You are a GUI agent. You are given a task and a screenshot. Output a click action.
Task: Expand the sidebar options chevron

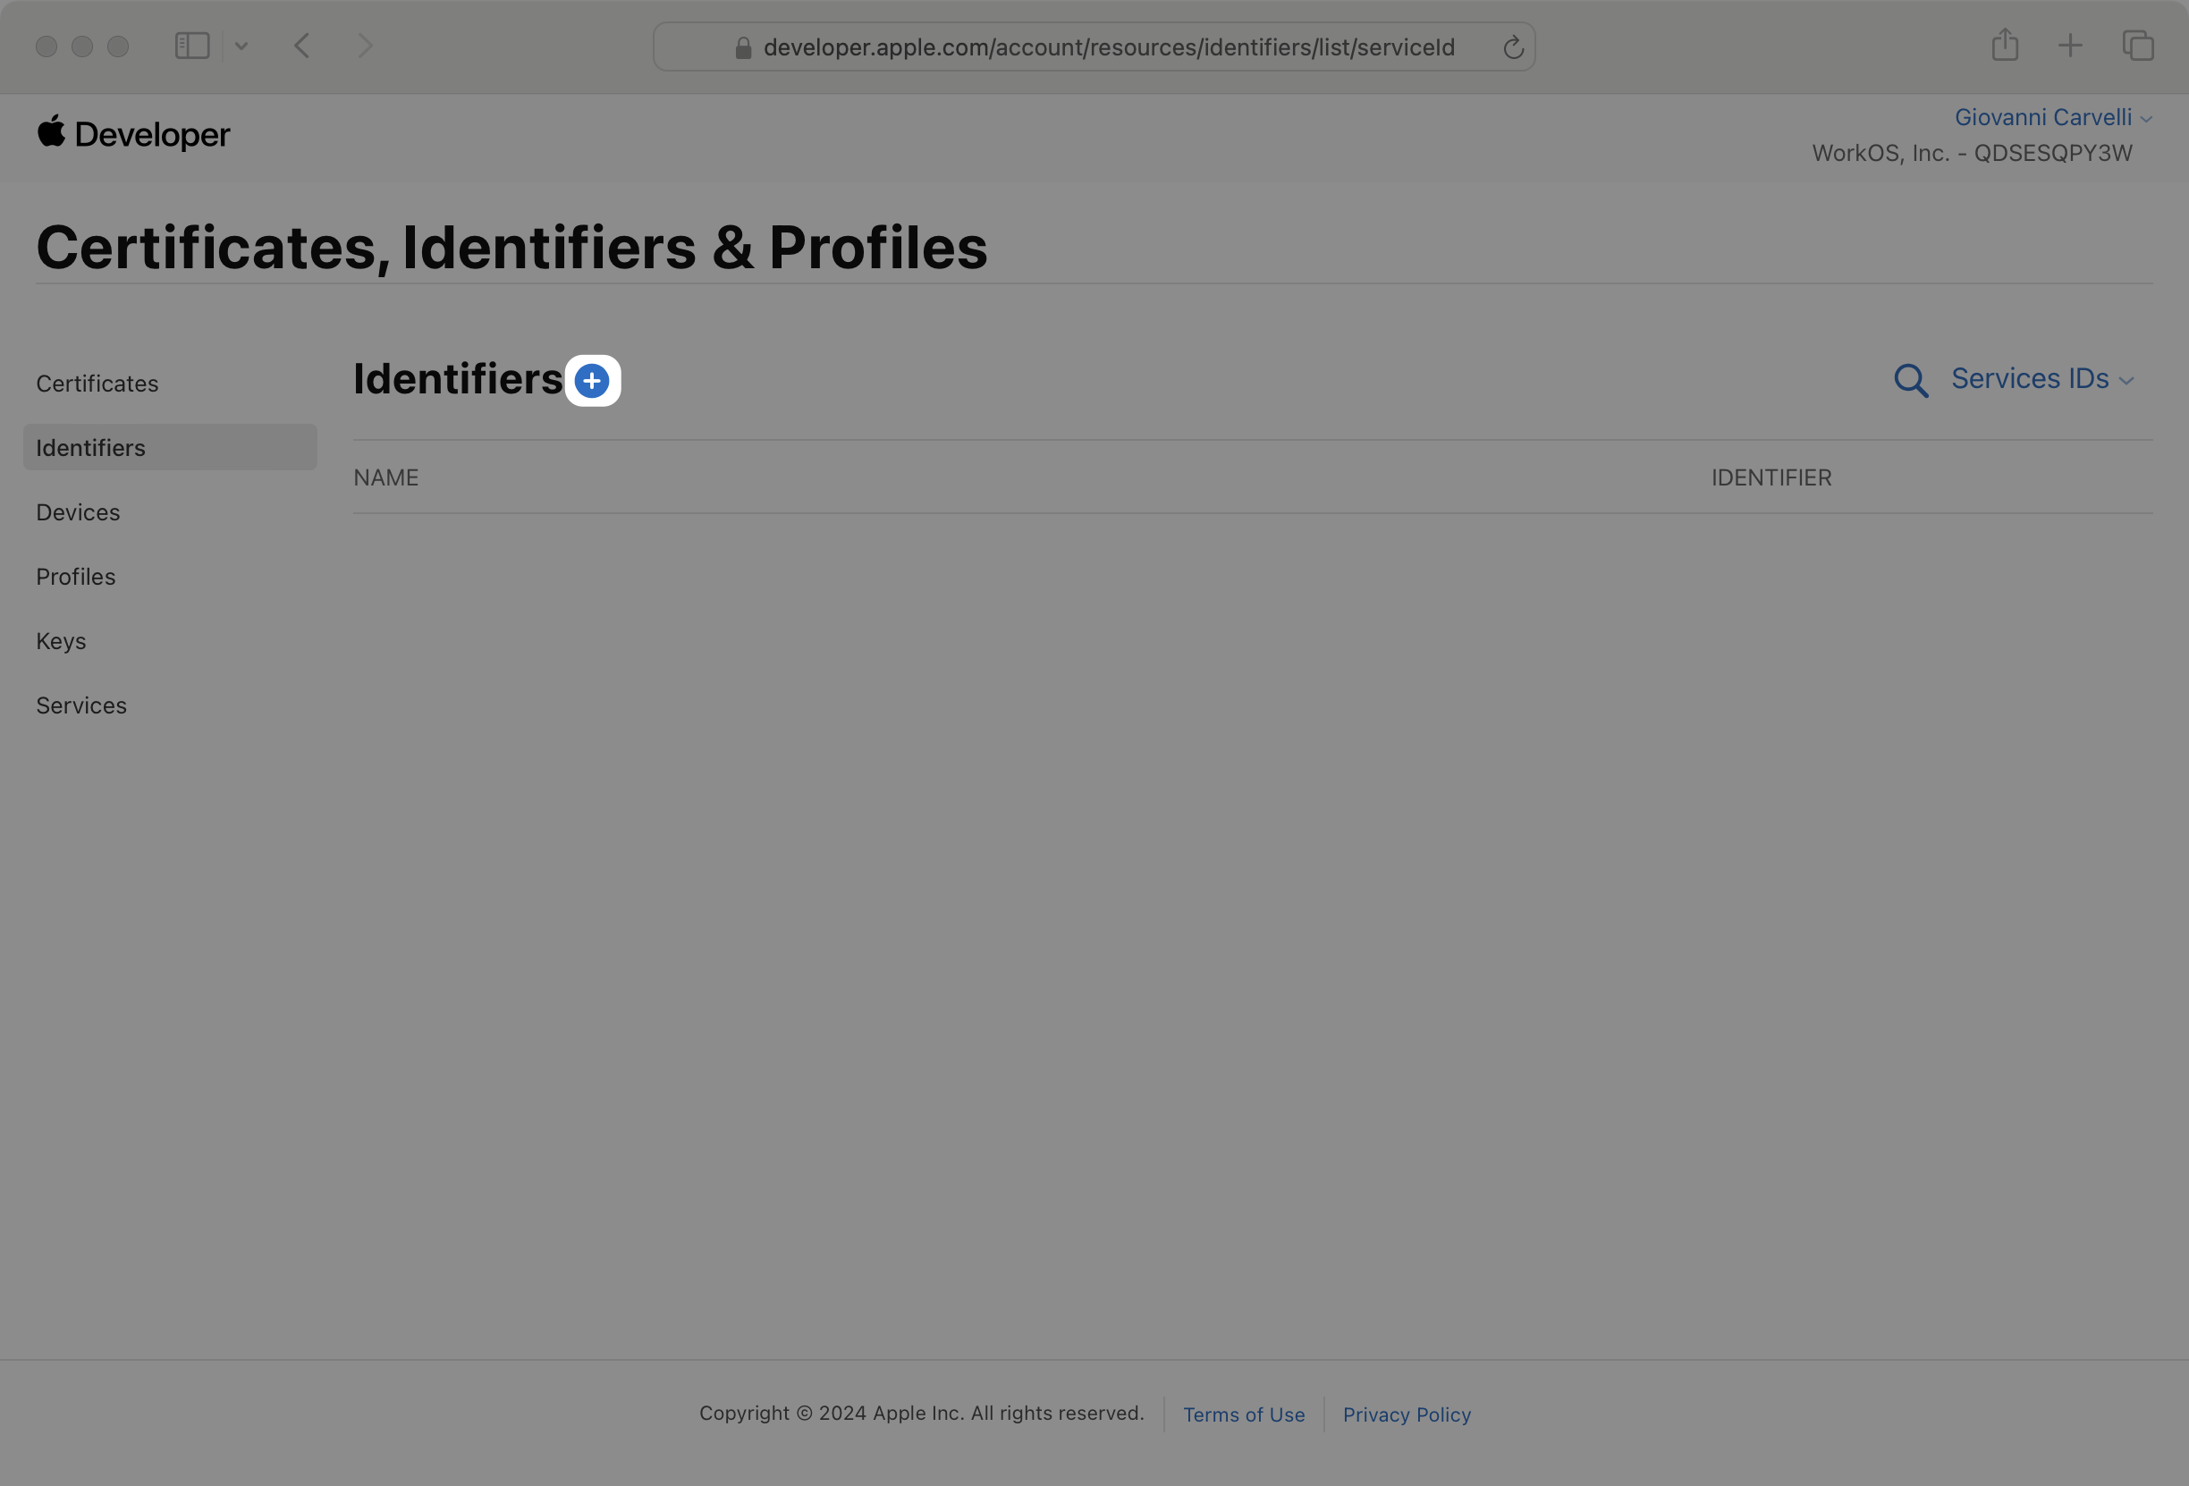[x=241, y=46]
